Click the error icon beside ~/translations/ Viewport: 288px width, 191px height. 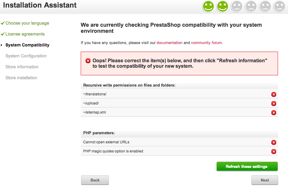point(273,94)
